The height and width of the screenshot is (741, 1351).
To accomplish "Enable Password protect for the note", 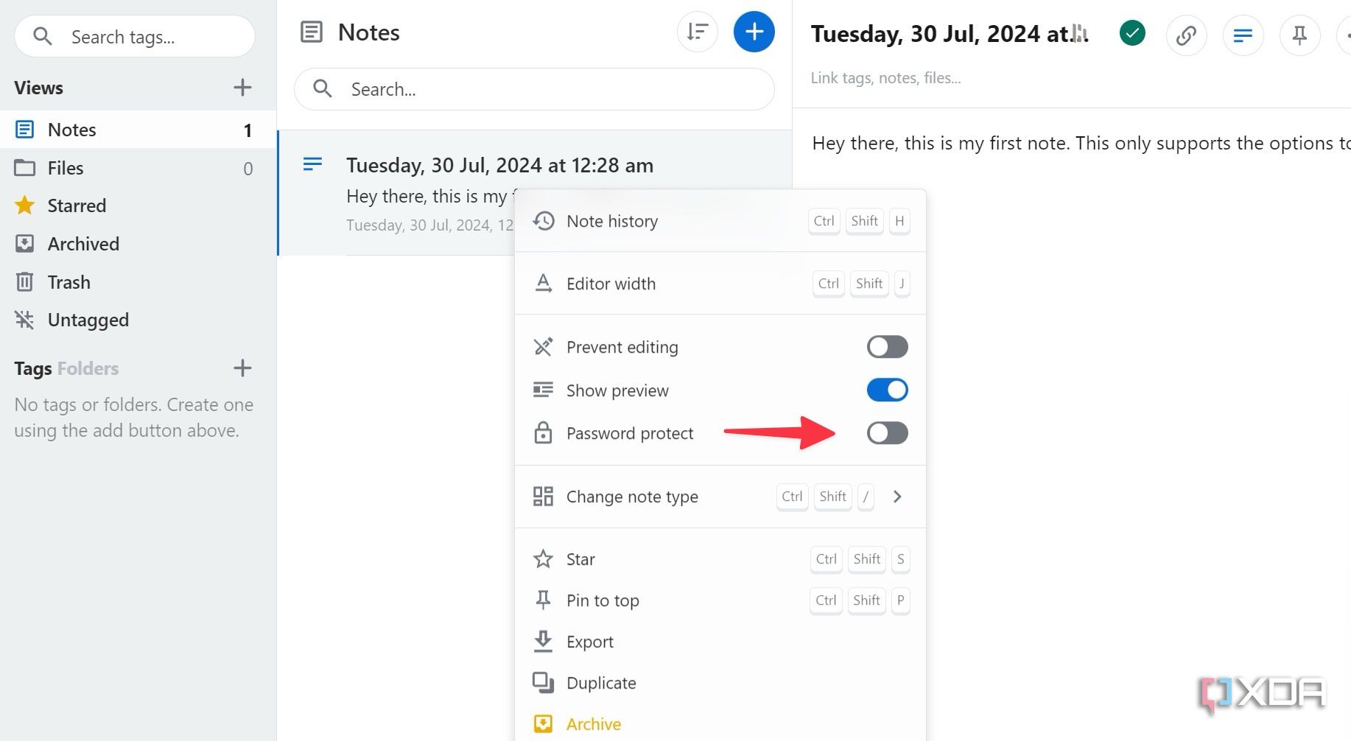I will [887, 433].
